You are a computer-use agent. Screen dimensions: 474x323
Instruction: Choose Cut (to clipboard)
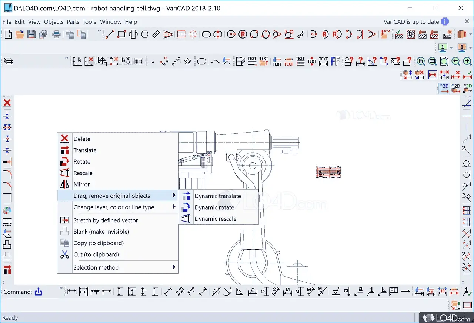point(118,254)
